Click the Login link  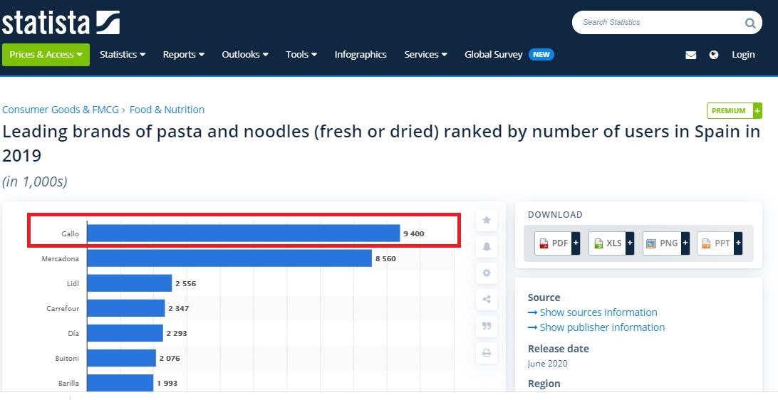[x=743, y=55]
